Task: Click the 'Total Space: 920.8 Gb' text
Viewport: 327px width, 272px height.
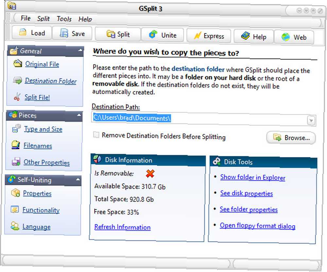Action: point(124,199)
